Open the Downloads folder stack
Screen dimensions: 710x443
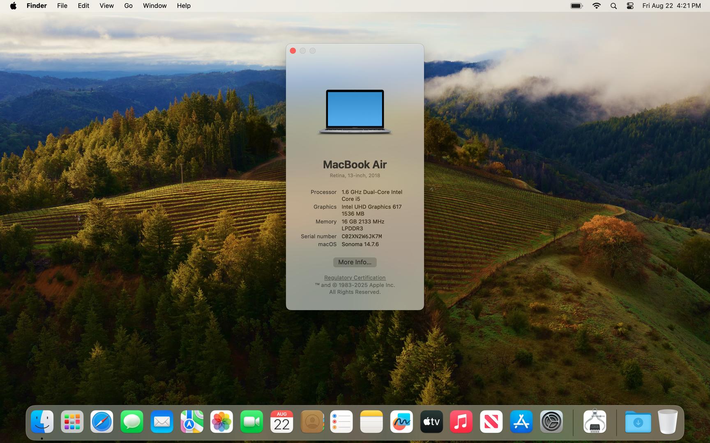(x=638, y=421)
